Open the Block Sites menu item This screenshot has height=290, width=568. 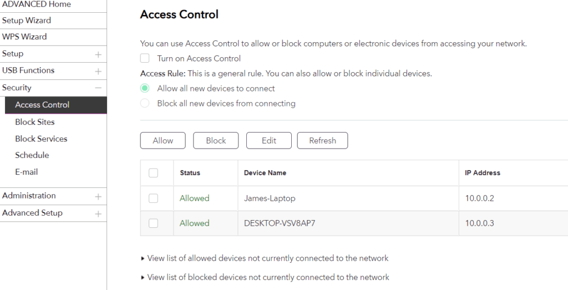[35, 122]
